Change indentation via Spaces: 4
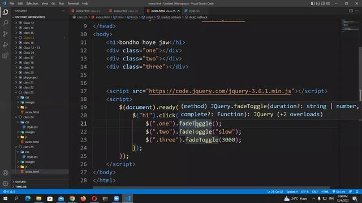The width and height of the screenshot is (362, 203). 292,192
